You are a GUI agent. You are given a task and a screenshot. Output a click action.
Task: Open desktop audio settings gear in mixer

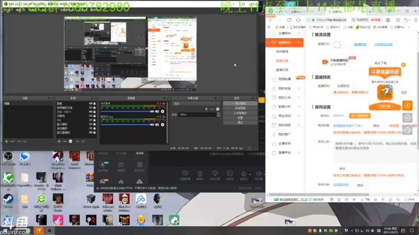162,111
